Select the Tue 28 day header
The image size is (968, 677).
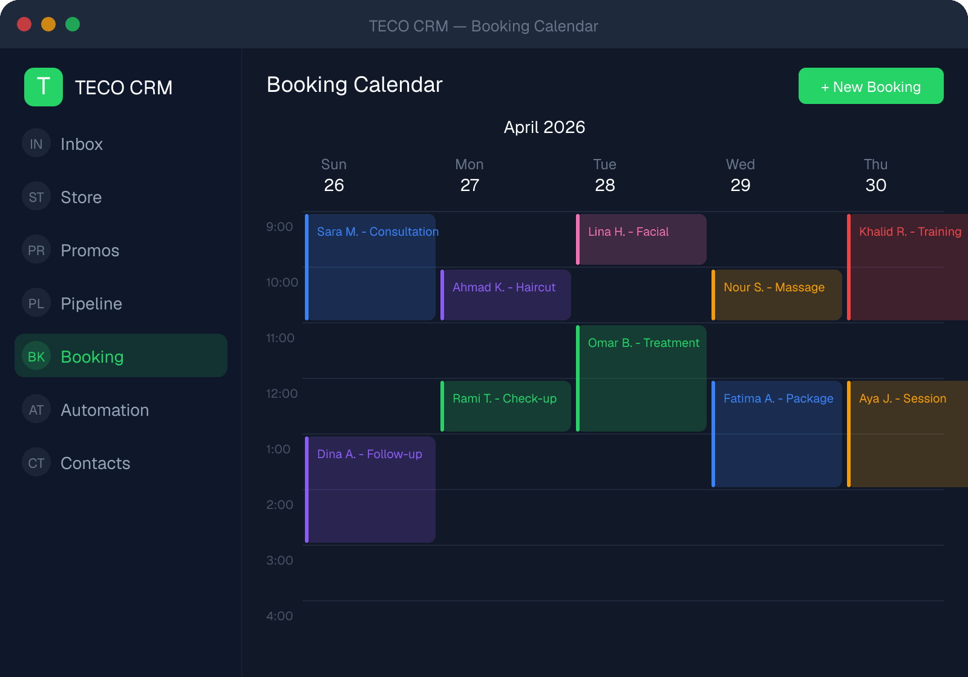coord(605,175)
